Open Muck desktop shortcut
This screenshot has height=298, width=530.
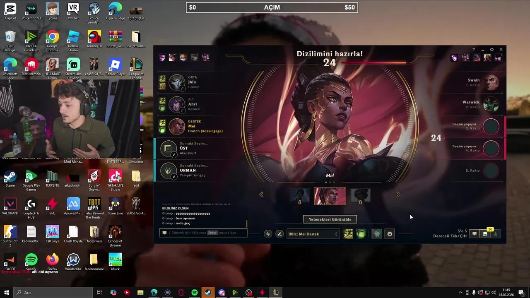115,262
